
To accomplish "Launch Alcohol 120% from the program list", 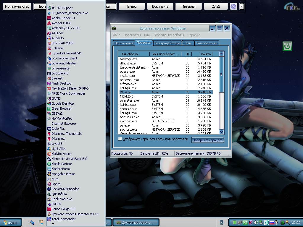I will pyautogui.click(x=59, y=23).
